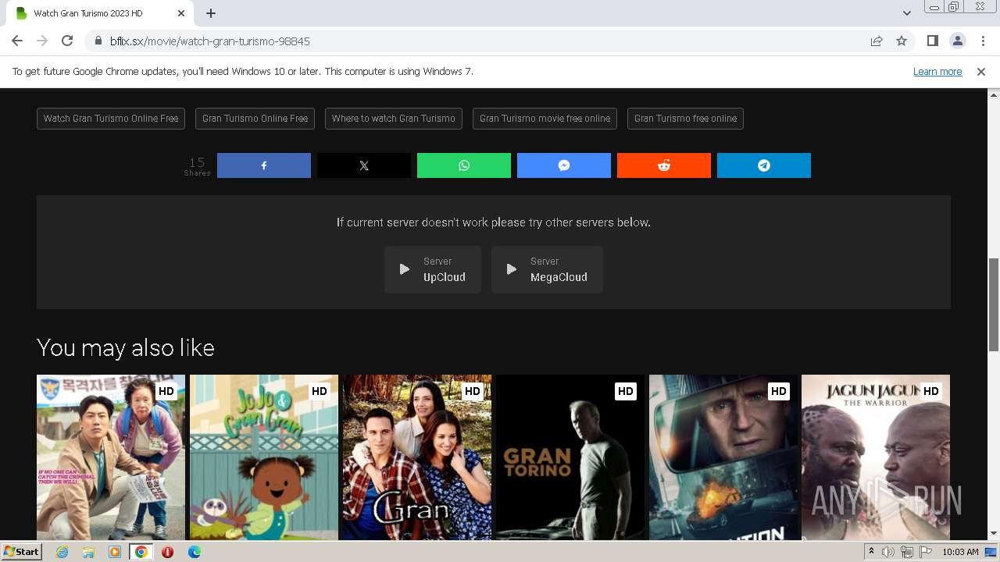Image resolution: width=1000 pixels, height=562 pixels.
Task: Play using Server MegaCloud
Action: pyautogui.click(x=547, y=269)
